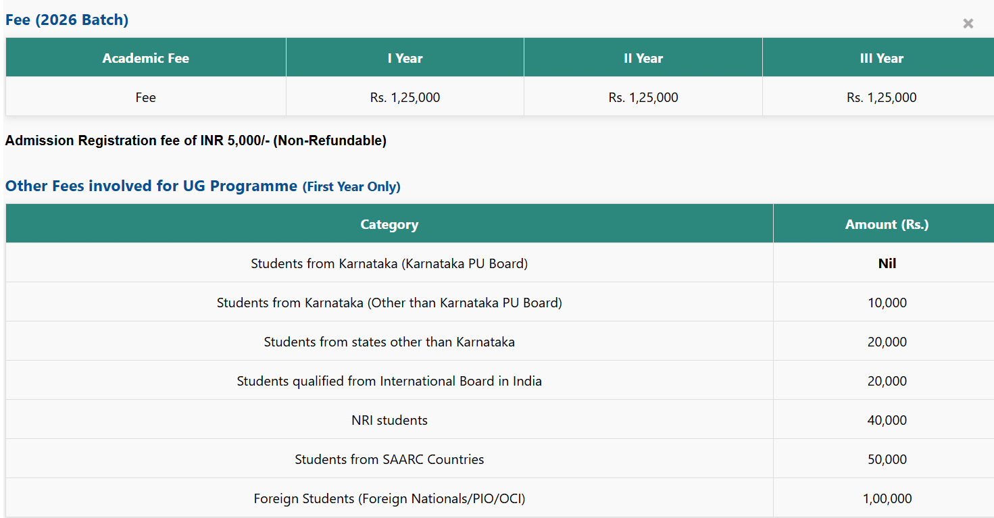Viewport: 994px width, 518px height.
Task: Click the III Year column header
Action: [881, 58]
